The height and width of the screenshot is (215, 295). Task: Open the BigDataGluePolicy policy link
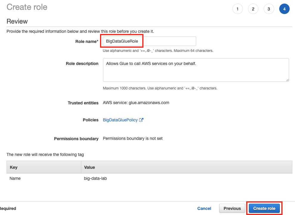[x=120, y=120]
